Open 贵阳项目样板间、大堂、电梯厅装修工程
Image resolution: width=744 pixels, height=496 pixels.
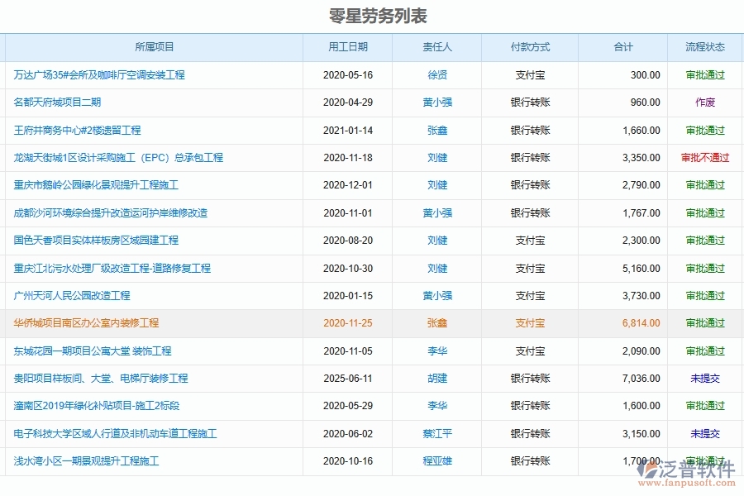[x=98, y=379]
